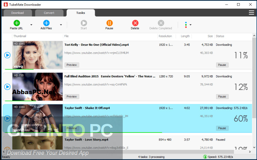The width and height of the screenshot is (257, 160).
Task: Pause the Tori Kelly download
Action: pos(222,65)
